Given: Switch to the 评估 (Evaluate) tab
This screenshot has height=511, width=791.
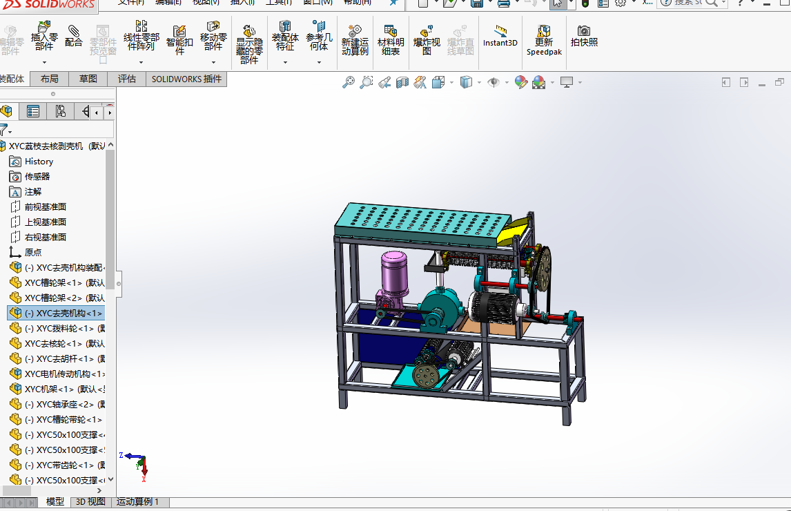Looking at the screenshot, I should 126,79.
